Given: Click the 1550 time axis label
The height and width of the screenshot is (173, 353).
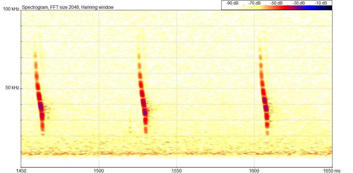Looking at the screenshot, I should click(176, 170).
